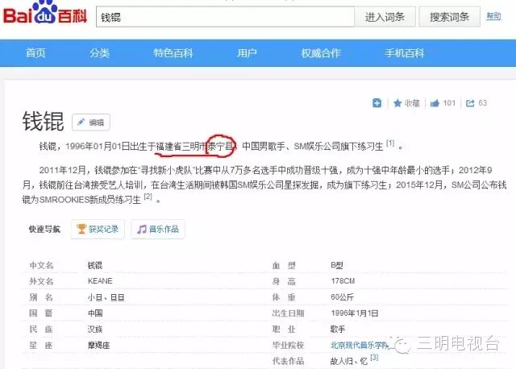Screen dimensions: 516x369
Task: Click the 体重 value 60公斤
Action: click(x=342, y=297)
